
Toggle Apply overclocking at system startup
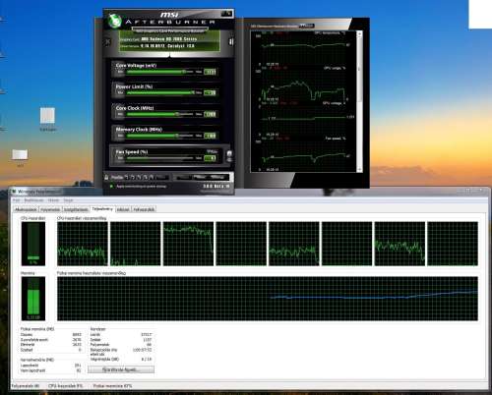click(x=111, y=187)
